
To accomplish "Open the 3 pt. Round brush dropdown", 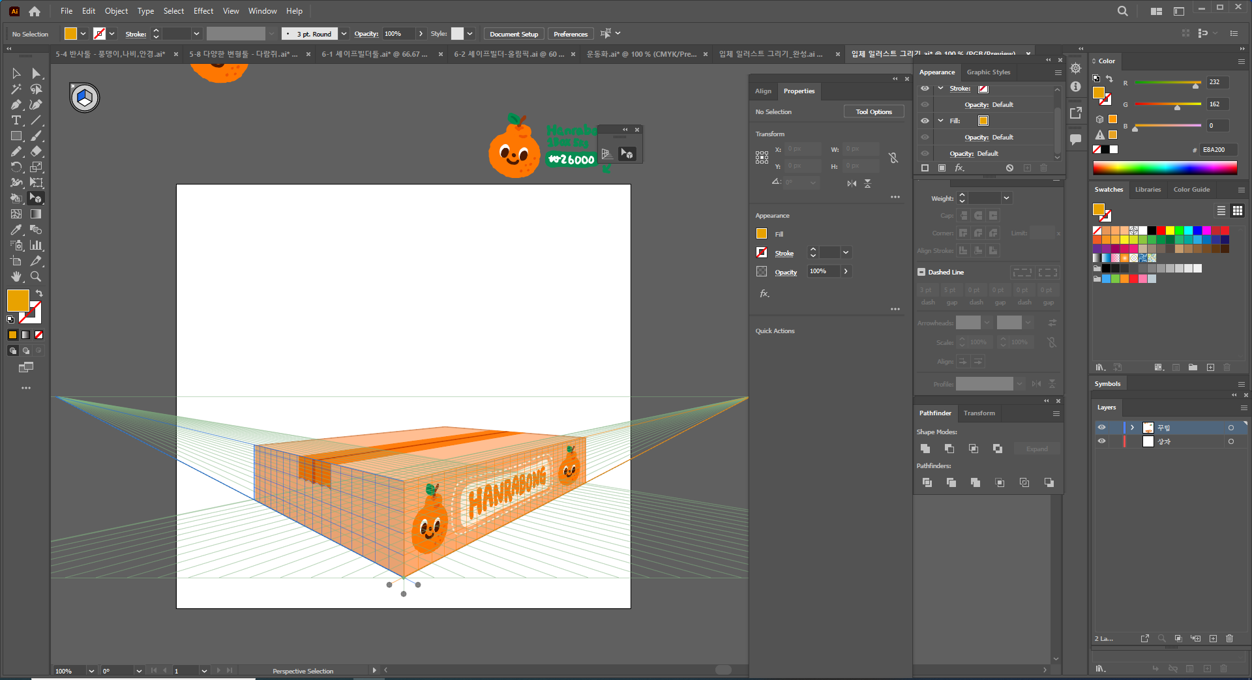I will (x=344, y=34).
